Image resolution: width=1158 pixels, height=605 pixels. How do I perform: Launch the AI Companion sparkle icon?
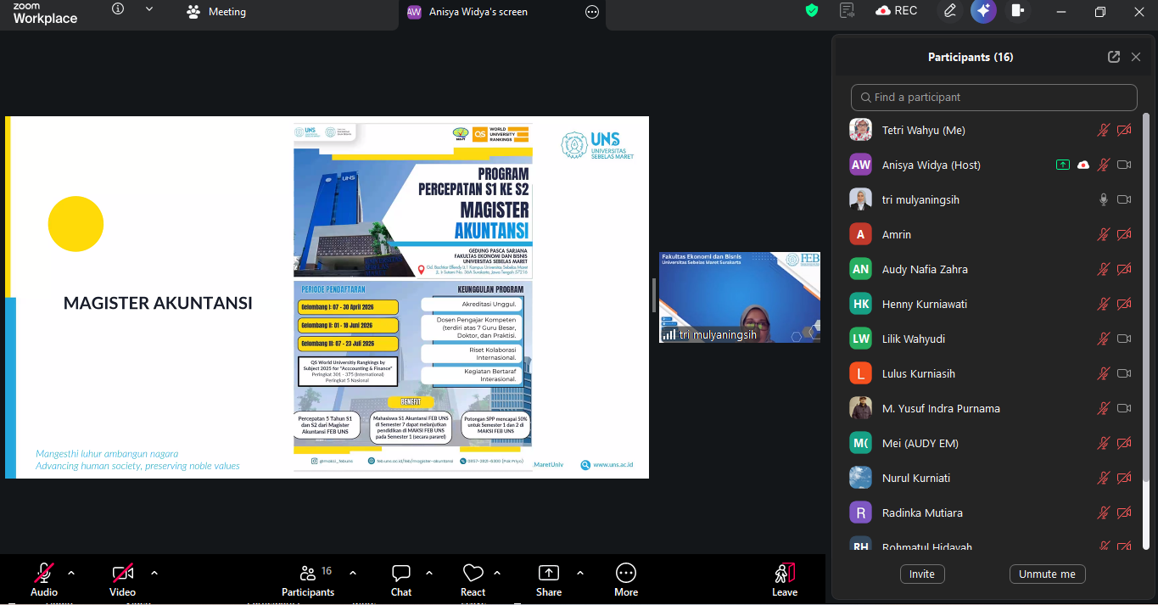coord(983,11)
